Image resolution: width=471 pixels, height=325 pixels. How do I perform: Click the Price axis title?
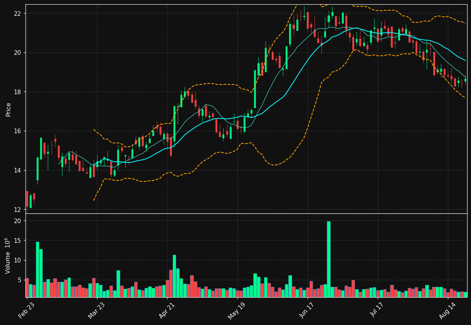pyautogui.click(x=8, y=109)
